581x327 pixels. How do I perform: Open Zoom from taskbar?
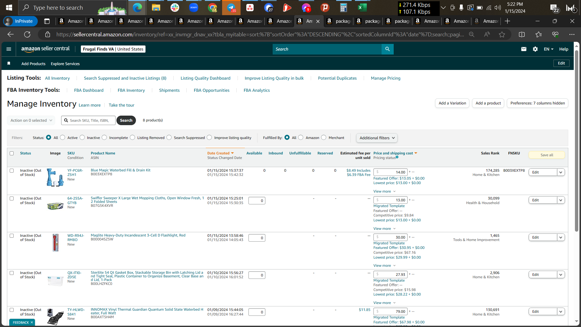coord(193,8)
